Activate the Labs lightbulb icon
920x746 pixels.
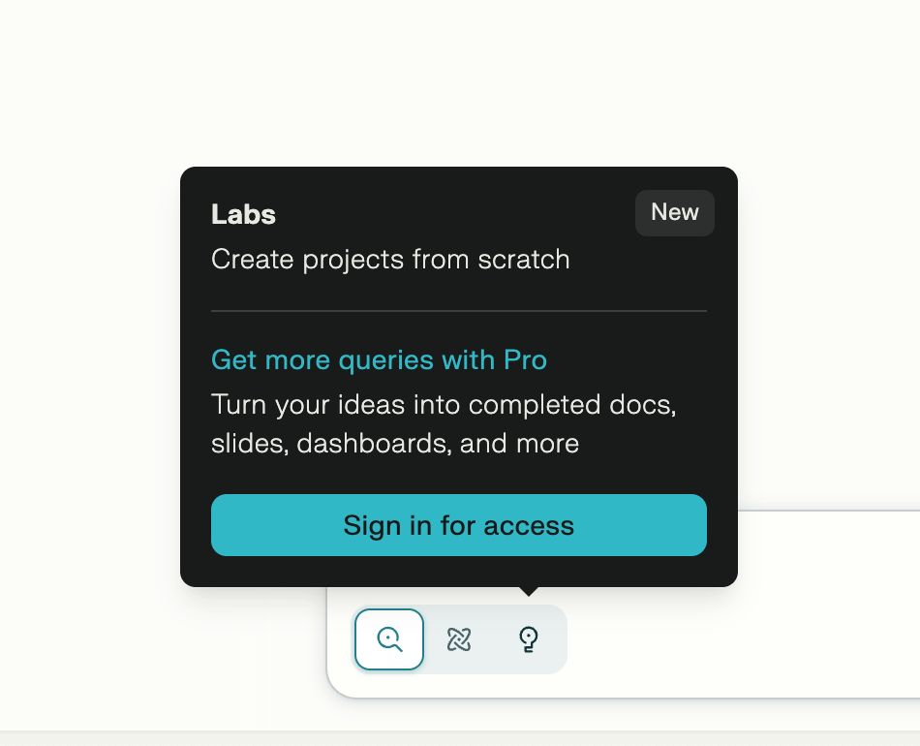point(529,639)
